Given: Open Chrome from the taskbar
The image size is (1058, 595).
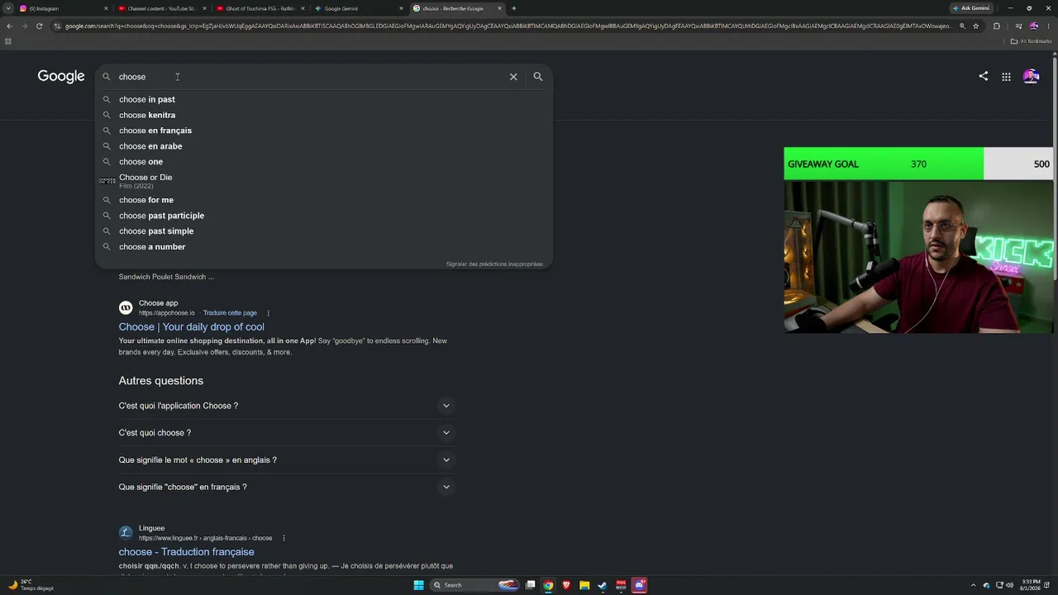Looking at the screenshot, I should 548,585.
